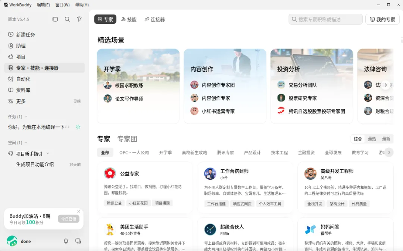This screenshot has width=403, height=251.
Task: Open the 自动化 automation page
Action: click(x=44, y=79)
